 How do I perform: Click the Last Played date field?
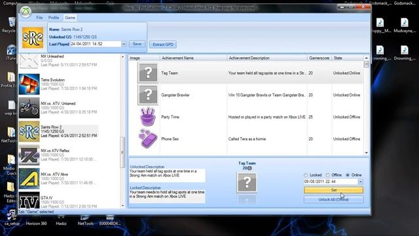[96, 44]
